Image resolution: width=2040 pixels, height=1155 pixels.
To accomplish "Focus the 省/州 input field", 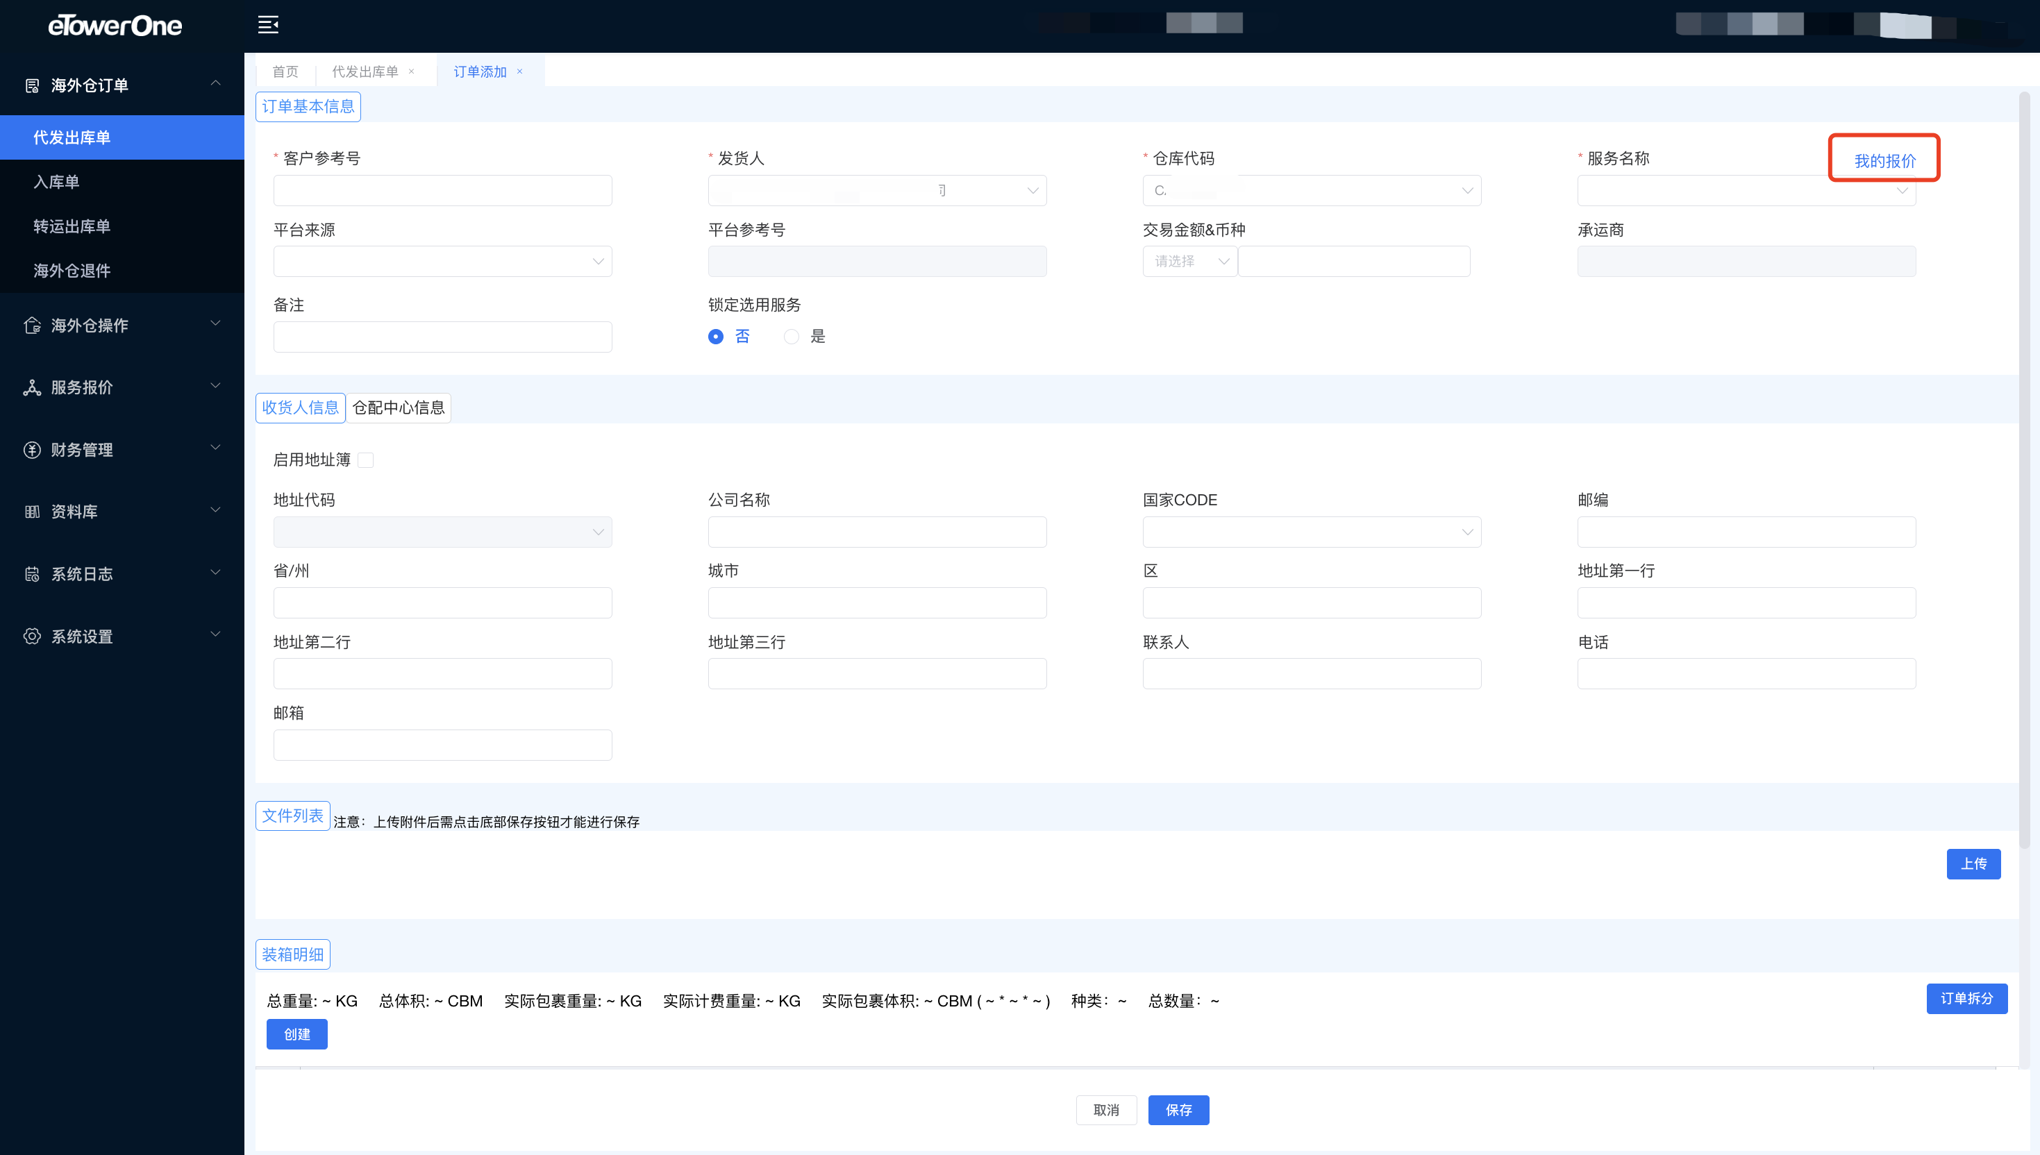I will tap(443, 603).
